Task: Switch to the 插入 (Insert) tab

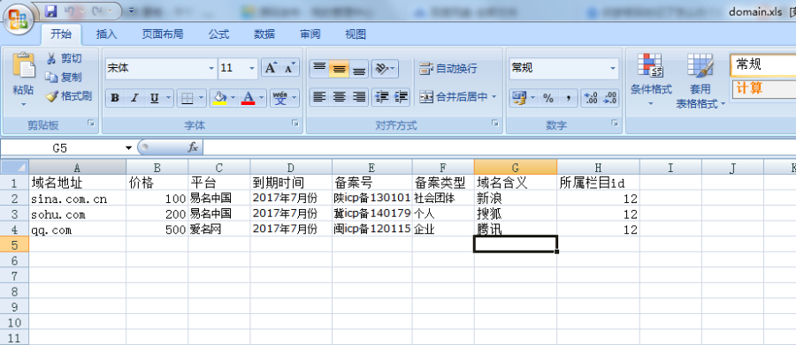Action: [x=107, y=34]
